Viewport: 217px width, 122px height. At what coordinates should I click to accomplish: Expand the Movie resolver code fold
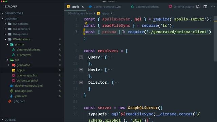[x=81, y=69]
